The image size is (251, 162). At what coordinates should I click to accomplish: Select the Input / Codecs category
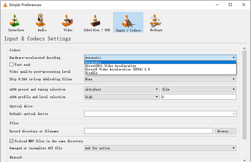(x=128, y=22)
